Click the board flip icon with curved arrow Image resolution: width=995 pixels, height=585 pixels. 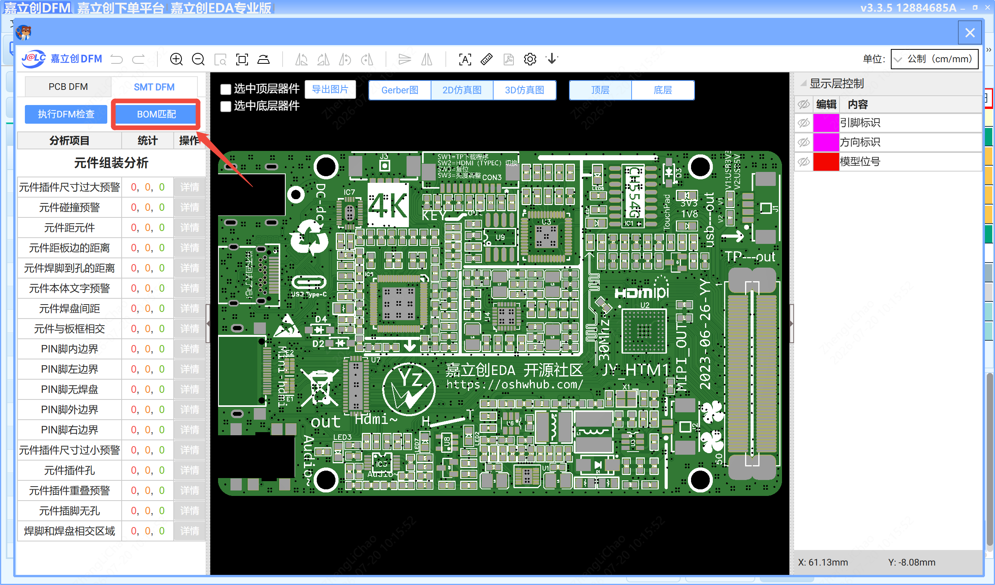coord(264,59)
